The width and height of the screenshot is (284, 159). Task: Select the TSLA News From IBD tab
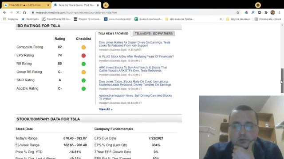(x=113, y=34)
